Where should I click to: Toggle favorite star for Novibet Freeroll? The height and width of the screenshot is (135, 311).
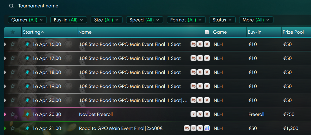click(13, 114)
